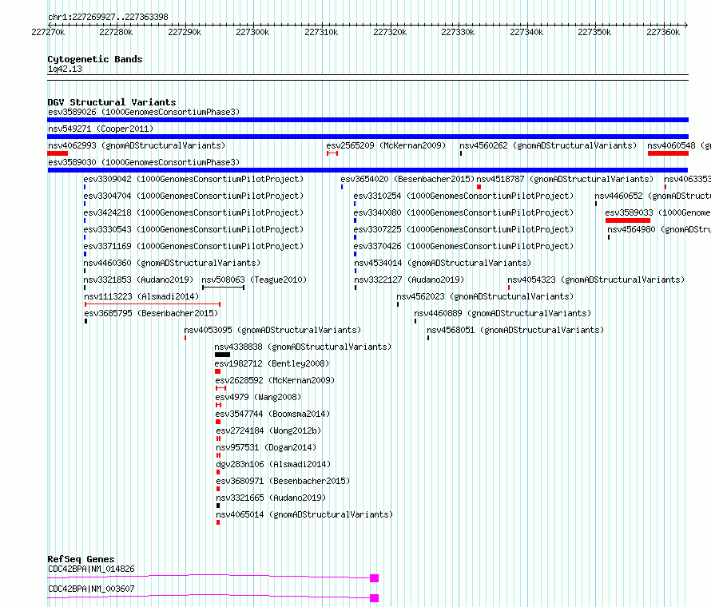711x607 pixels.
Task: Open esv3340080 pilot project label
Action: 463,212
